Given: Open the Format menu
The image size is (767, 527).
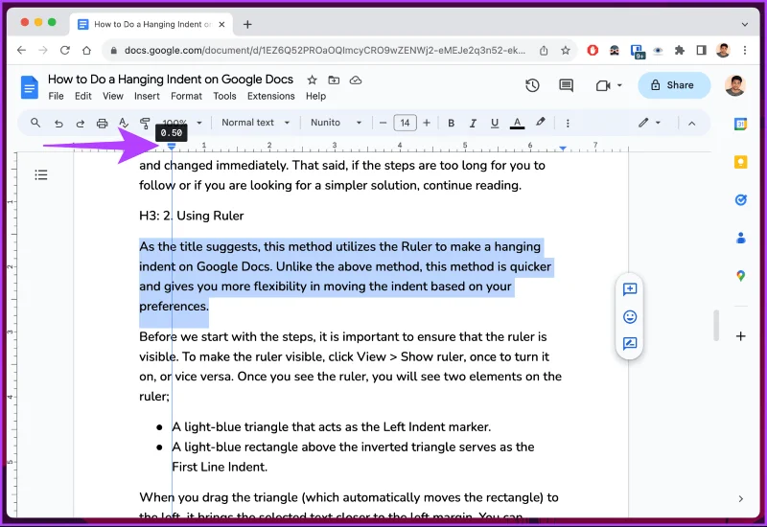Looking at the screenshot, I should (x=186, y=97).
